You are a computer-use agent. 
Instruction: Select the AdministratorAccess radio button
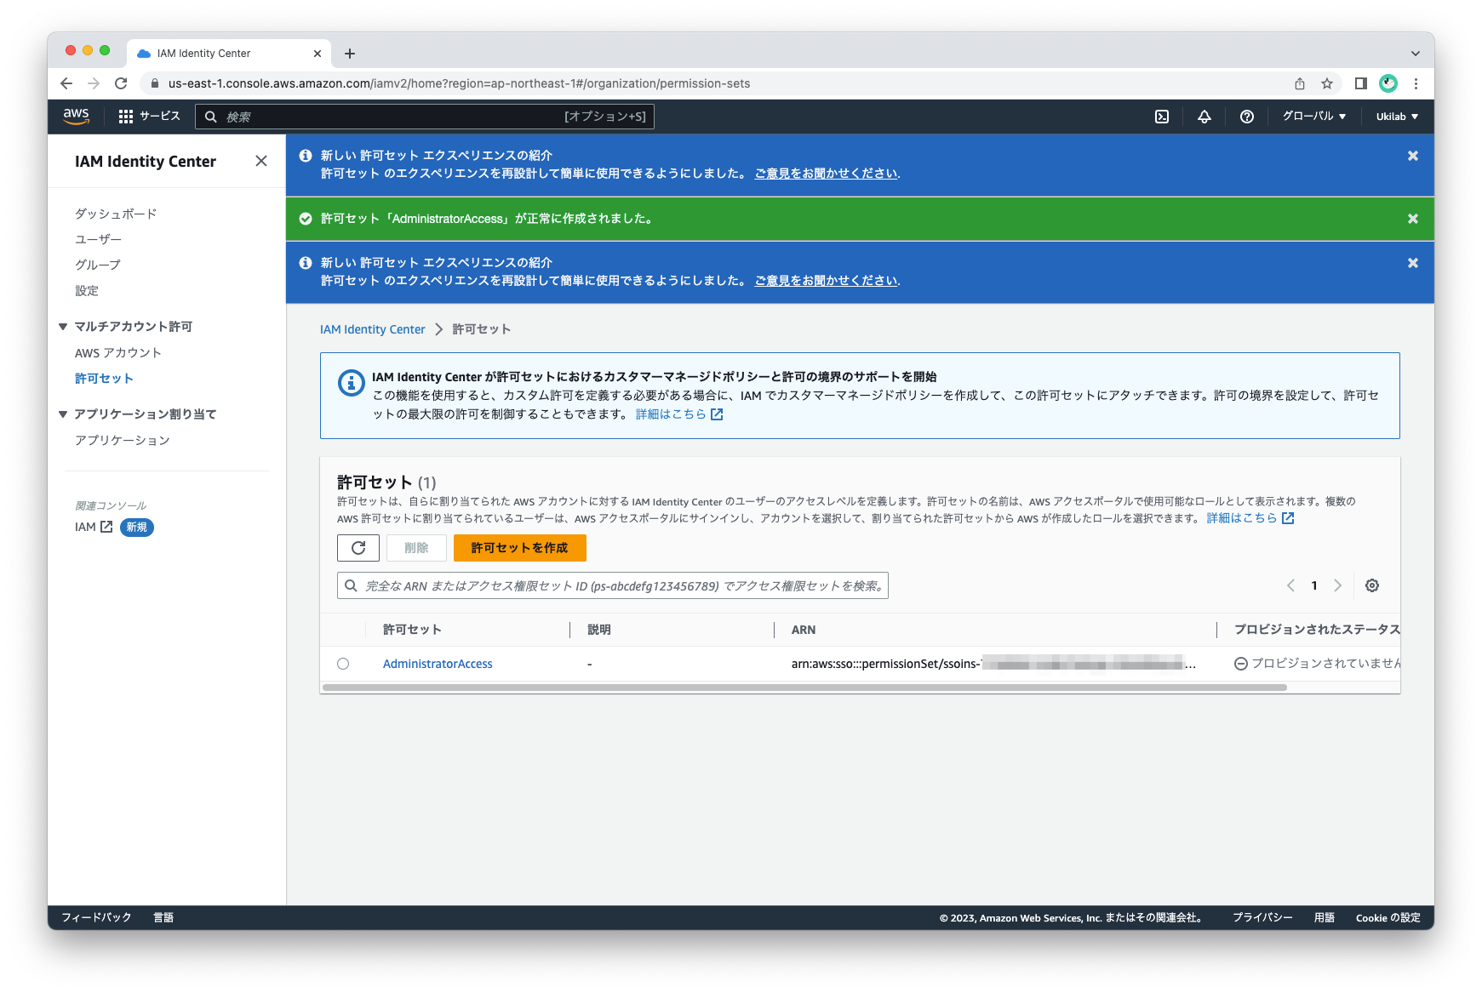coord(343,664)
